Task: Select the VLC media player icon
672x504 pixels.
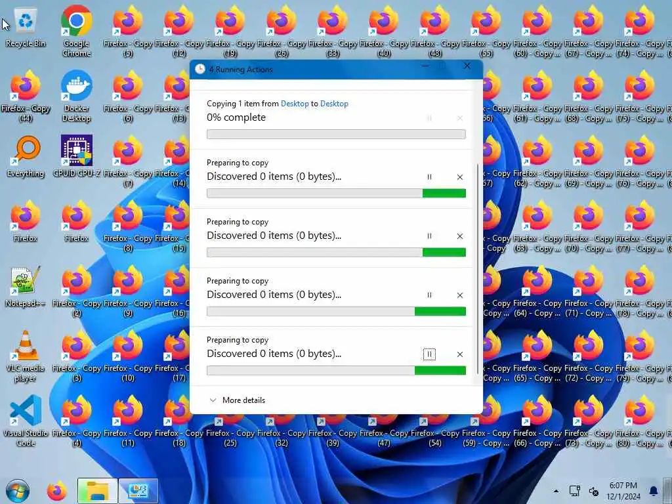Action: (x=26, y=356)
